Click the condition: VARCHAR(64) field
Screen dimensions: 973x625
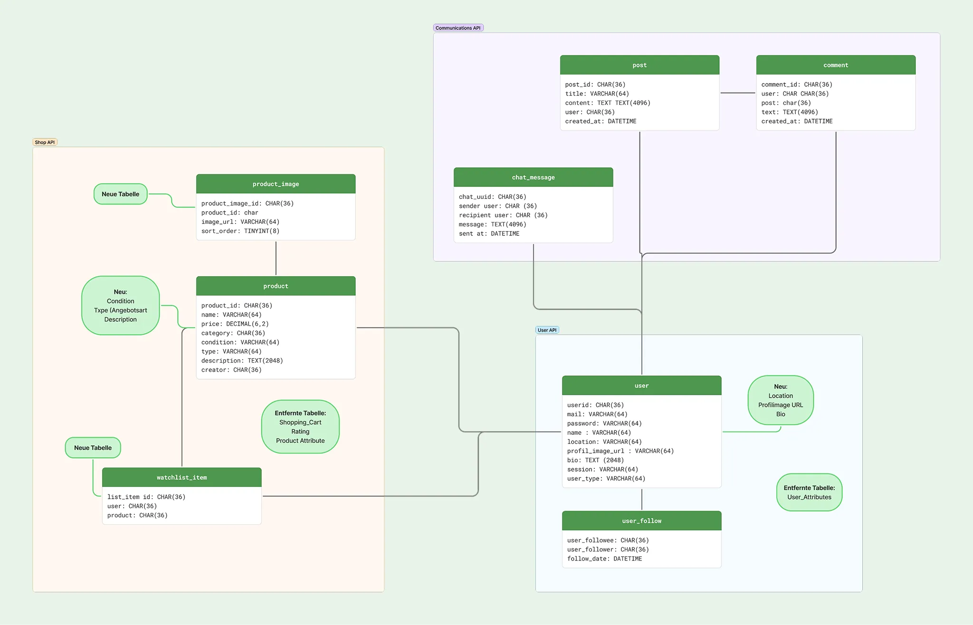click(x=240, y=343)
